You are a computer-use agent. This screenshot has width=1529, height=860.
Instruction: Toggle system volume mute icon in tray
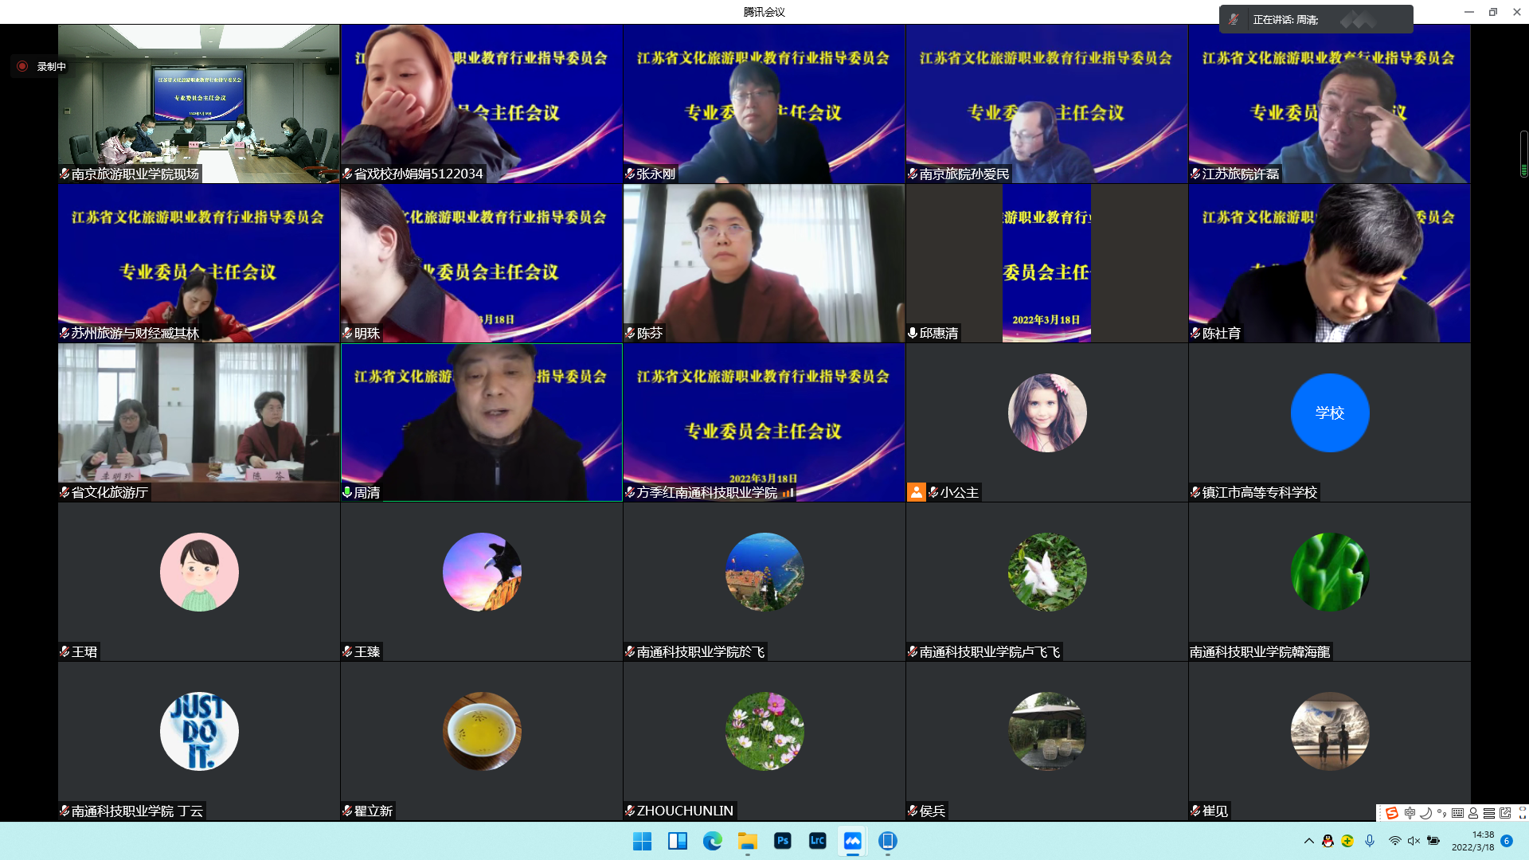point(1414,841)
